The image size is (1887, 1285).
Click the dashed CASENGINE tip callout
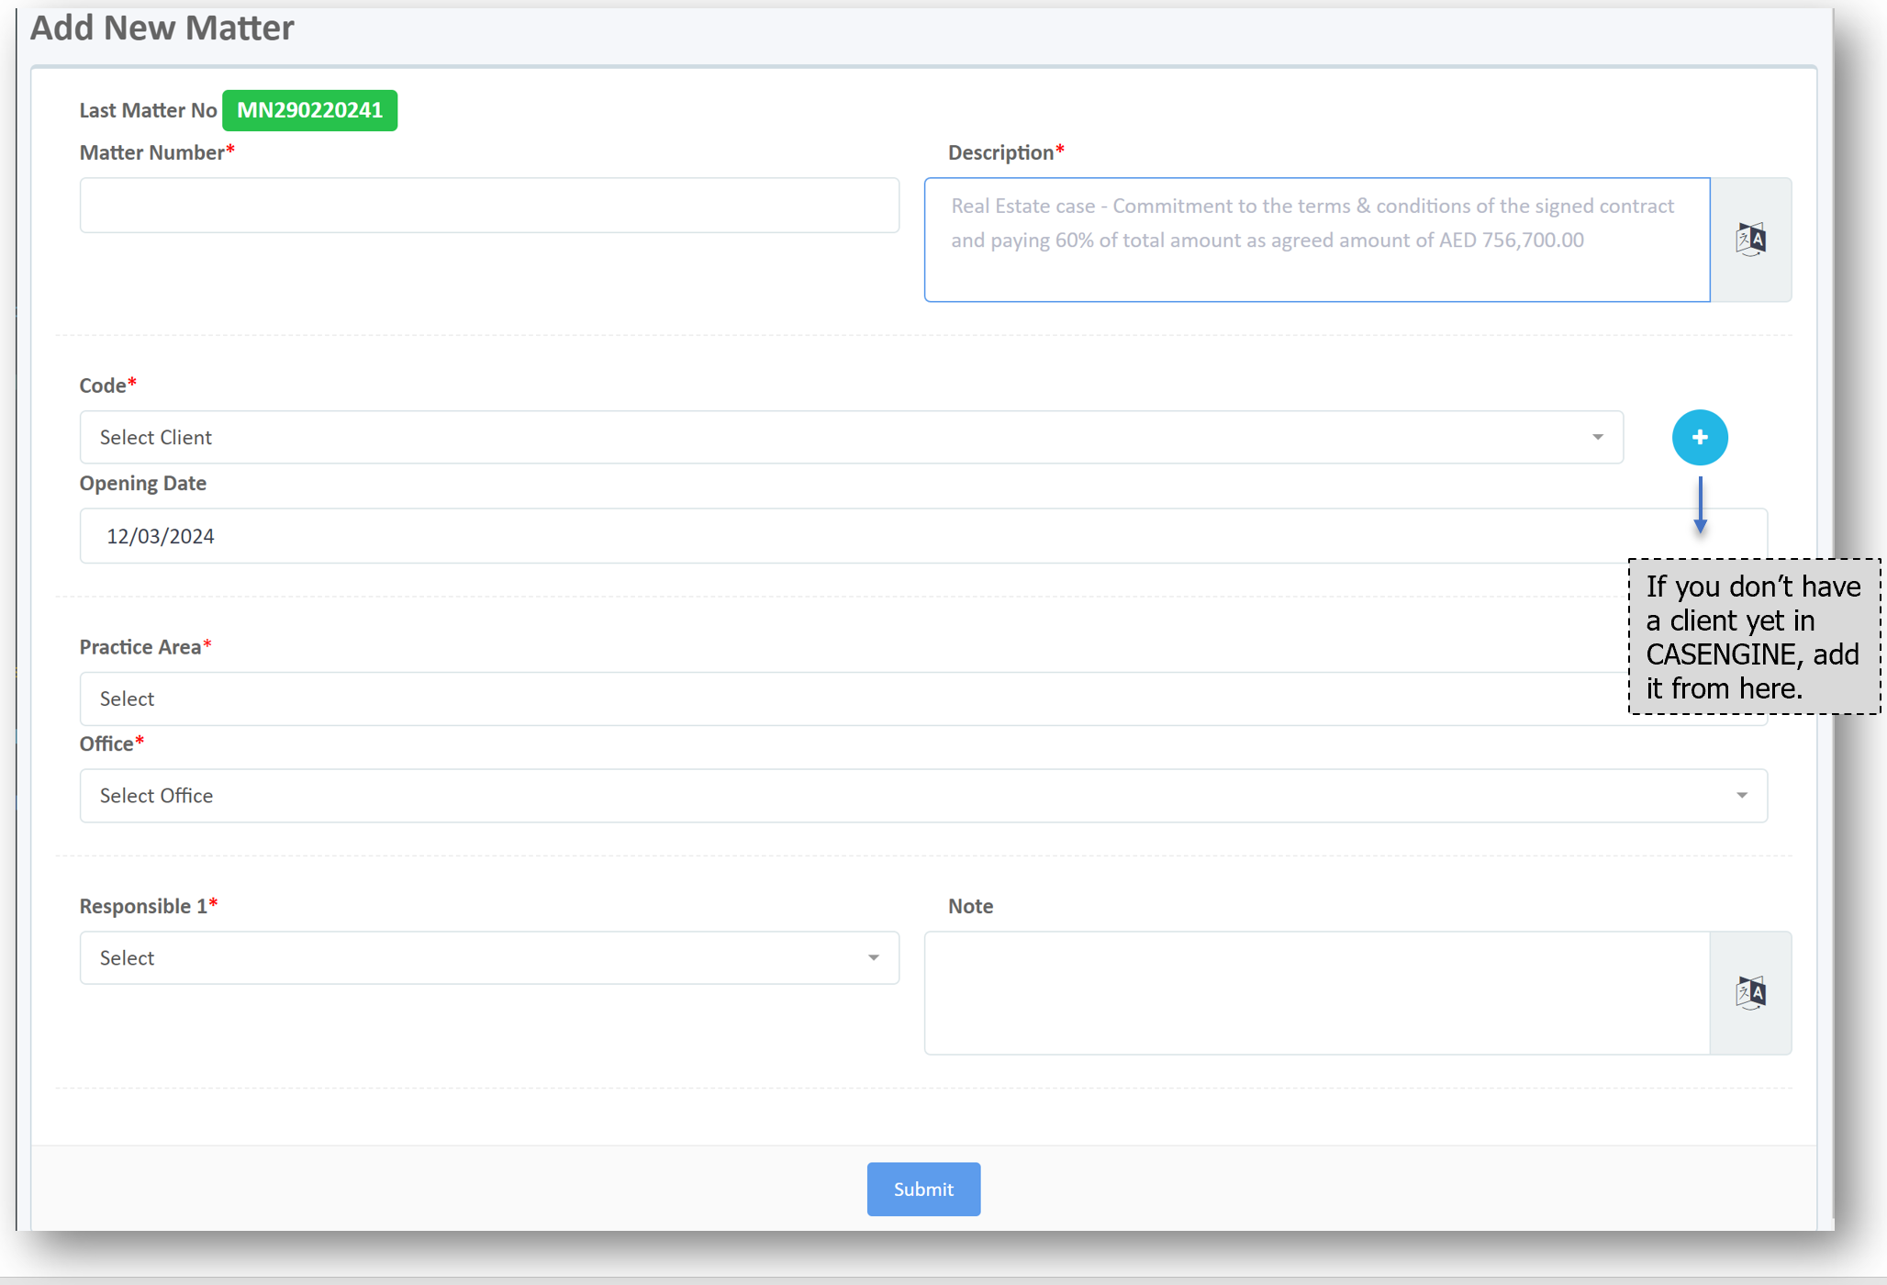[x=1753, y=637]
